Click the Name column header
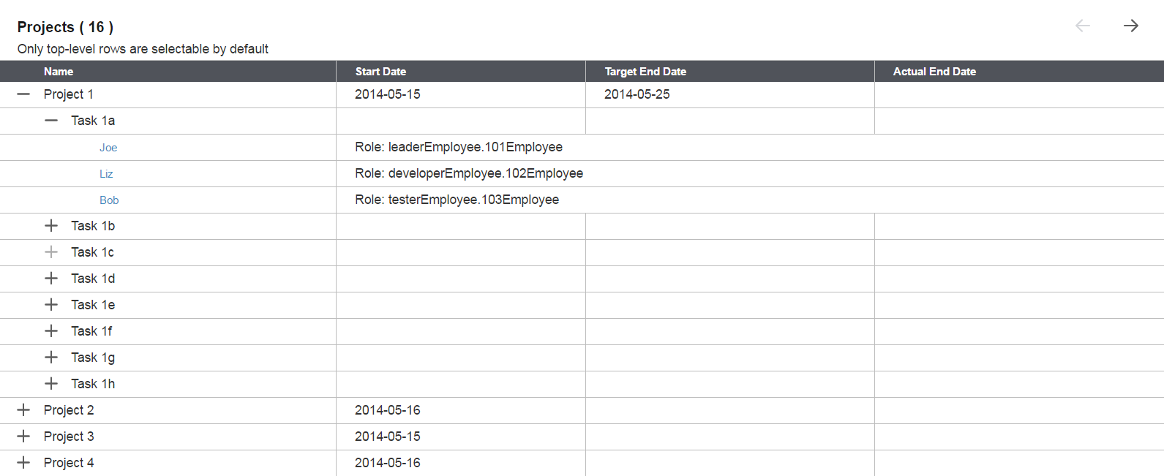Viewport: 1164px width, 476px height. (x=59, y=72)
